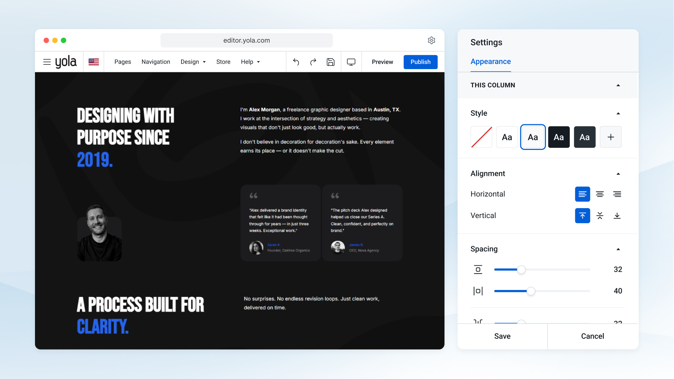
Task: Select the Appearance tab
Action: (x=490, y=62)
